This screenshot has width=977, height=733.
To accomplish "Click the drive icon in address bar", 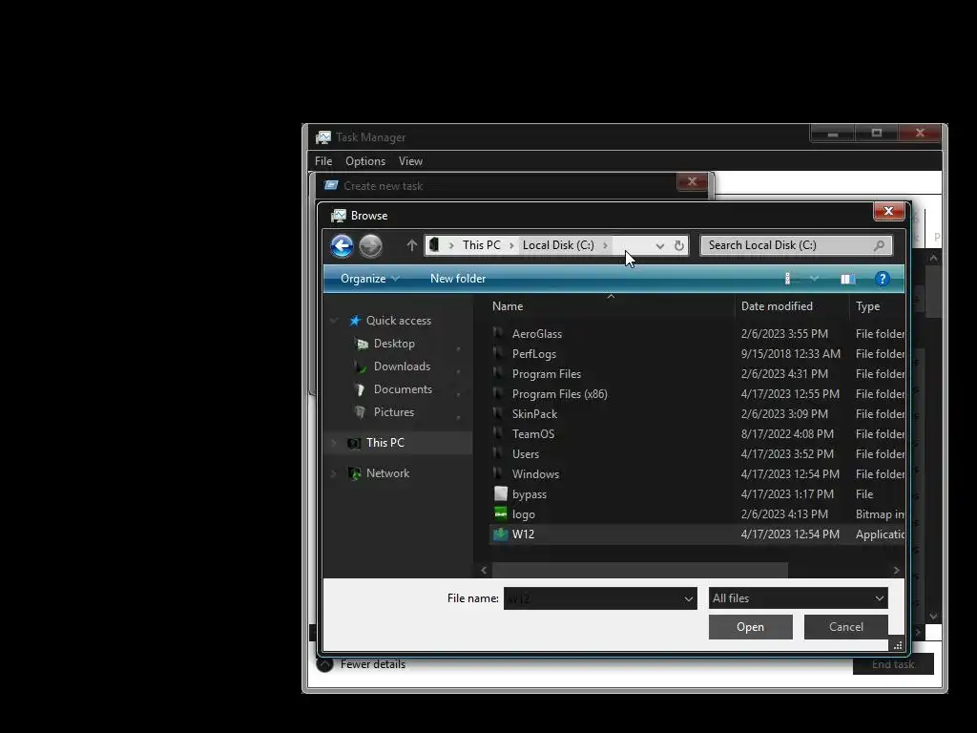I will [x=434, y=245].
